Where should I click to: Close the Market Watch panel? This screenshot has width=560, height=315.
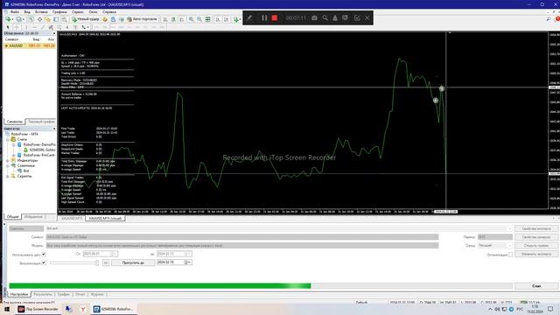point(54,33)
